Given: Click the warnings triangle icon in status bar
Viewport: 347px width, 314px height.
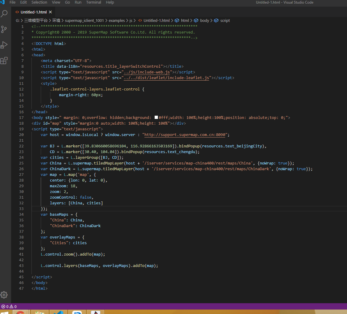Looking at the screenshot, I should click(11, 307).
